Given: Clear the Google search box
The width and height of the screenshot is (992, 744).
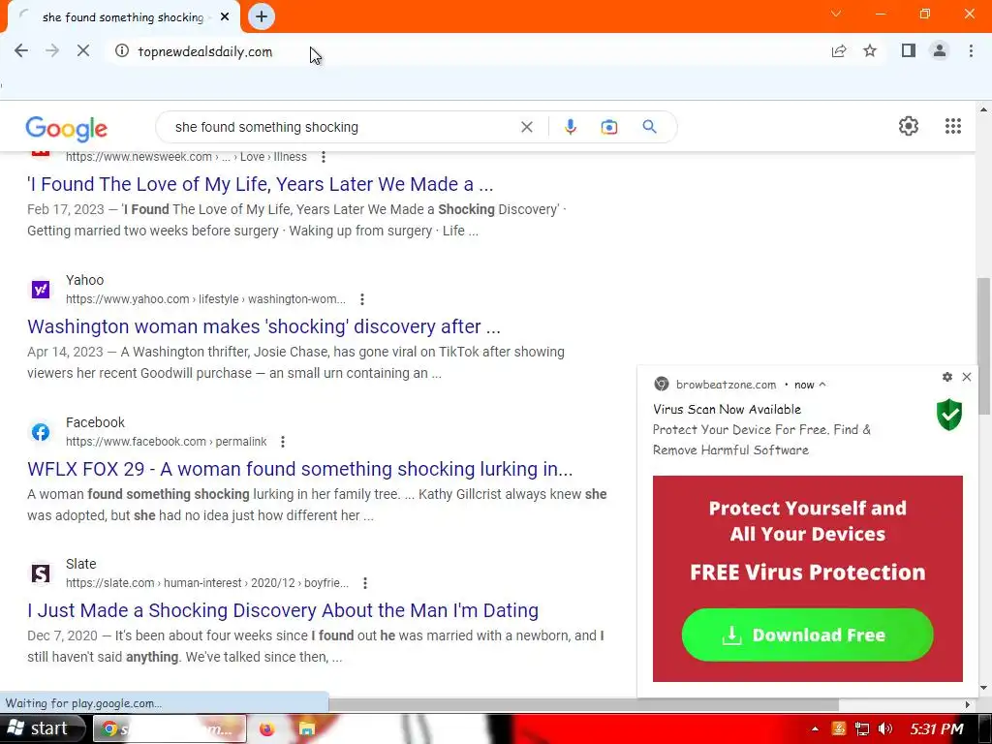Looking at the screenshot, I should (526, 127).
